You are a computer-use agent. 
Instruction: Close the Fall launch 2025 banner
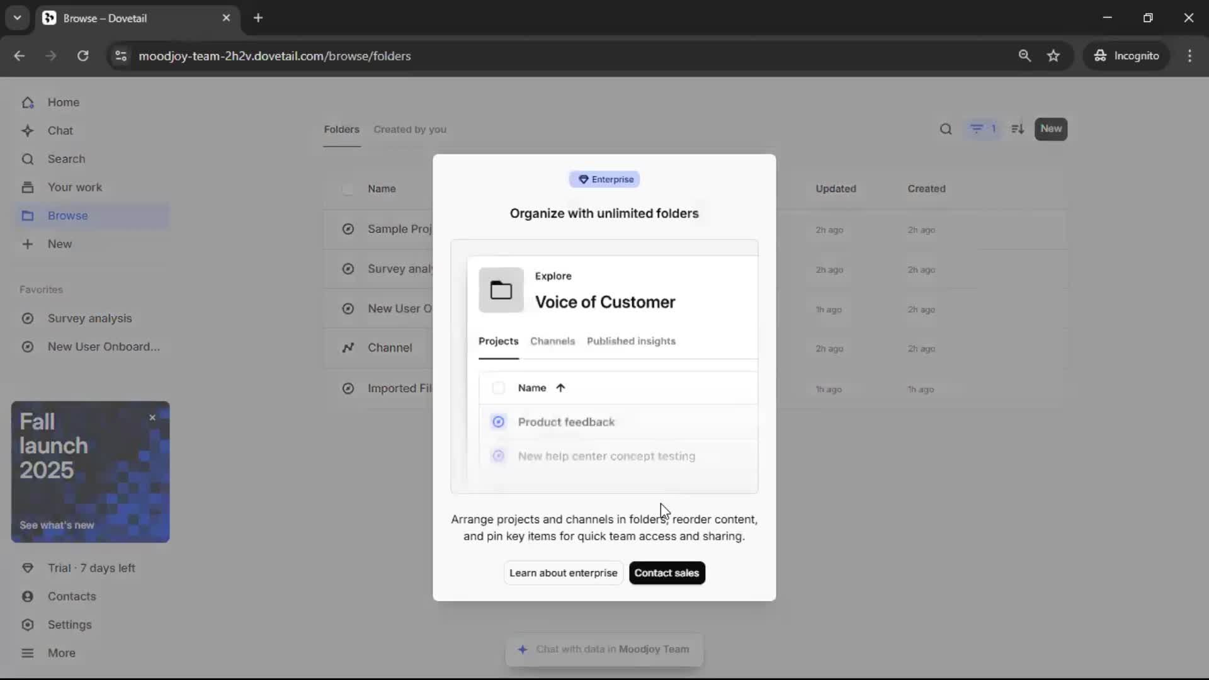152,417
